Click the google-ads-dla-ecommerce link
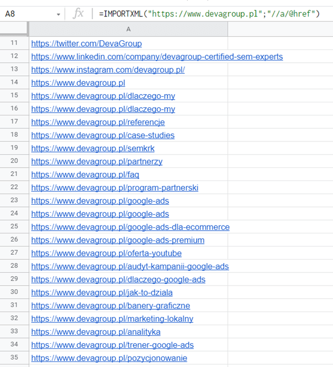Screen dimensions: 333x367 click(x=130, y=227)
